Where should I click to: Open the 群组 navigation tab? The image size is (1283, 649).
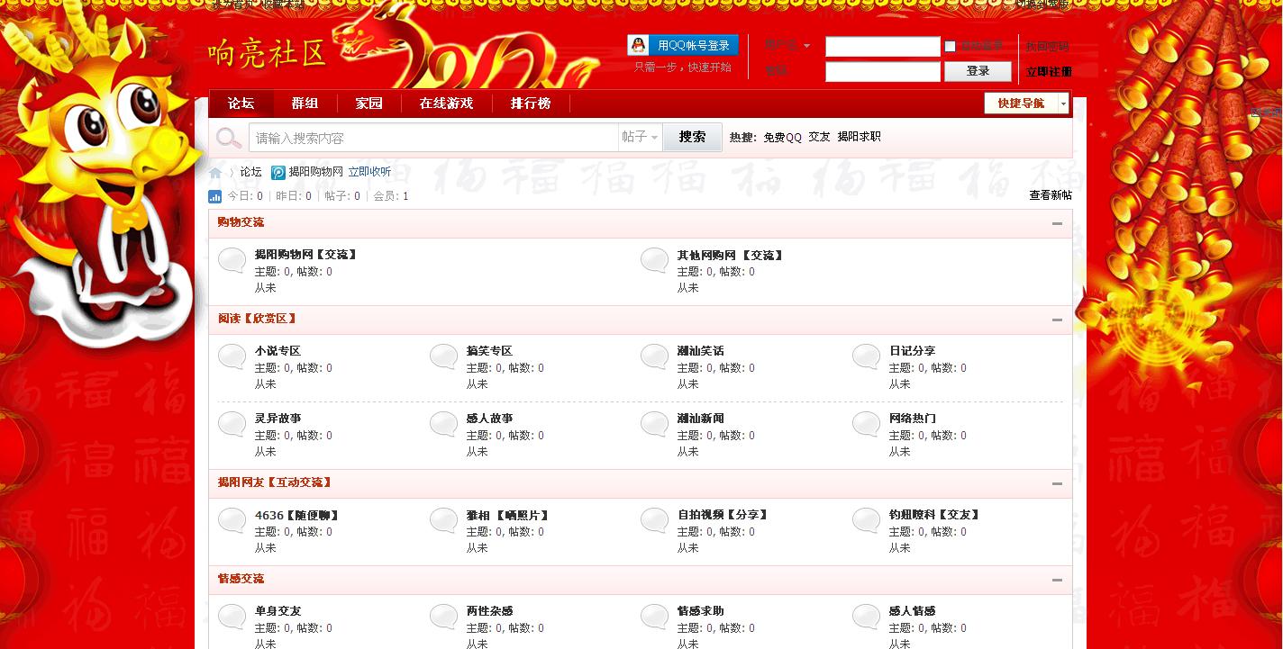tap(304, 103)
